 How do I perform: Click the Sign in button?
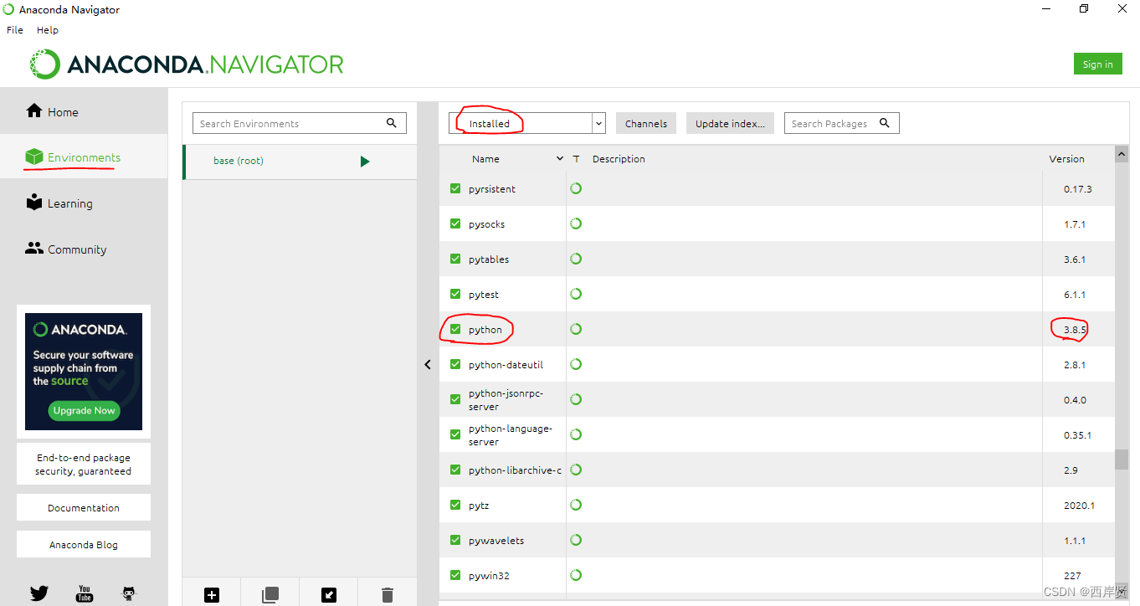[x=1097, y=64]
